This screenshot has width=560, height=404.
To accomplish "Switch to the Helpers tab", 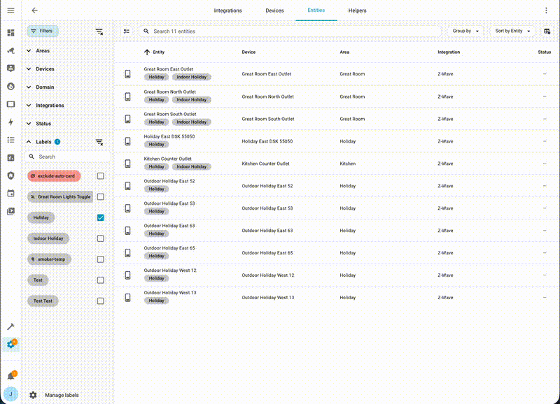I will click(x=357, y=10).
